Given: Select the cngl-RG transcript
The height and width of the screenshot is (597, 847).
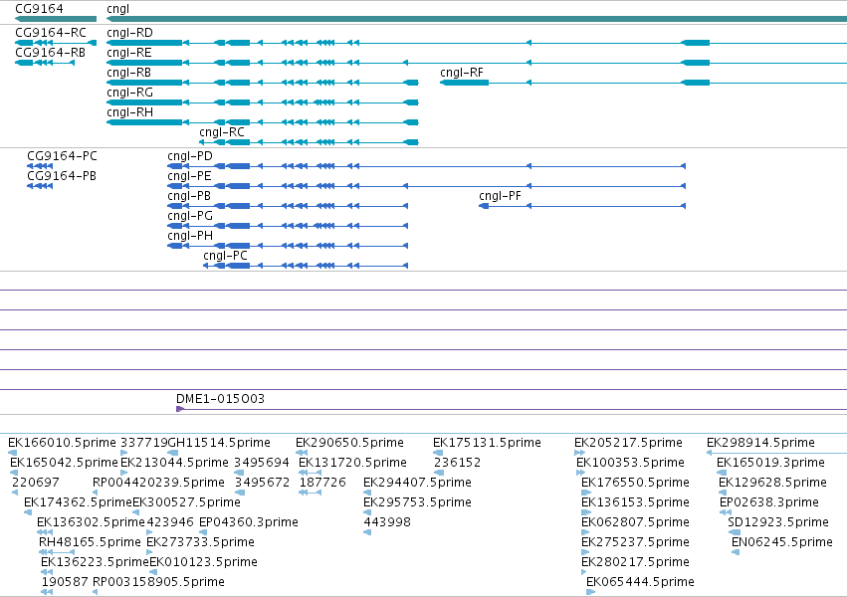Looking at the screenshot, I should point(129,93).
